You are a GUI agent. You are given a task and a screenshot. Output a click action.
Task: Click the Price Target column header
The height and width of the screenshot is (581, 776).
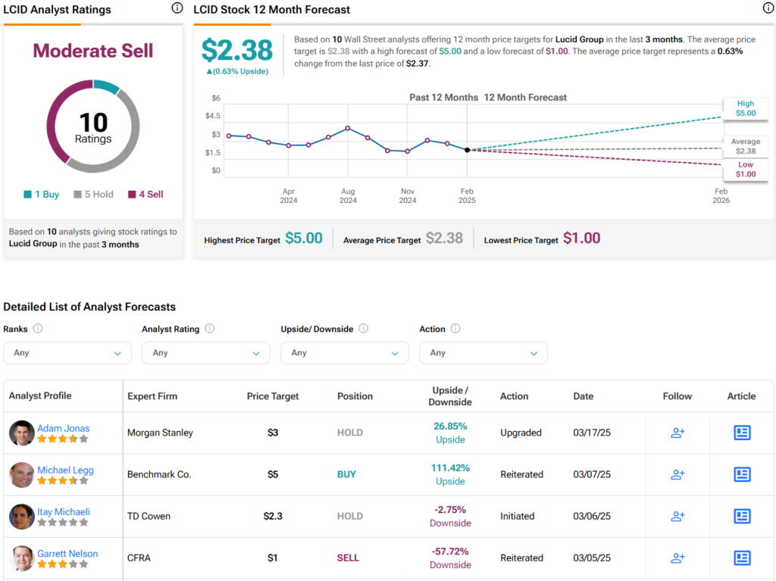[273, 396]
